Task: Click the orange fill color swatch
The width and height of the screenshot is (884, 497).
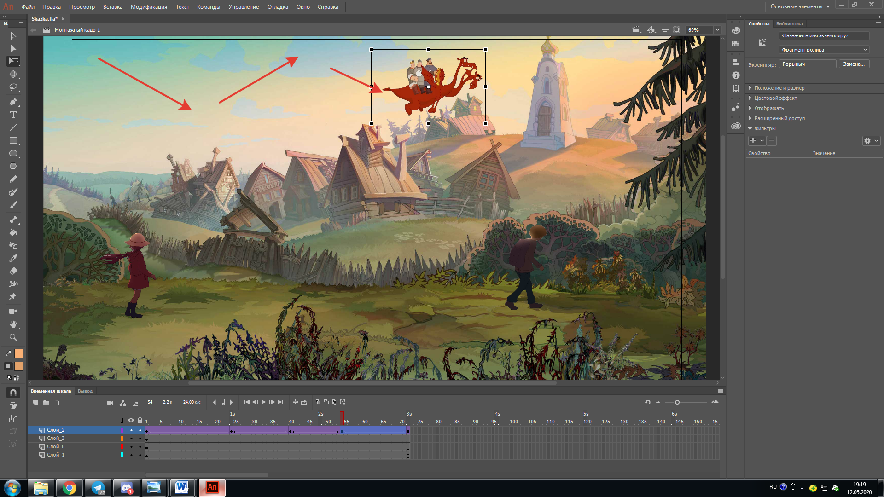Action: (19, 366)
